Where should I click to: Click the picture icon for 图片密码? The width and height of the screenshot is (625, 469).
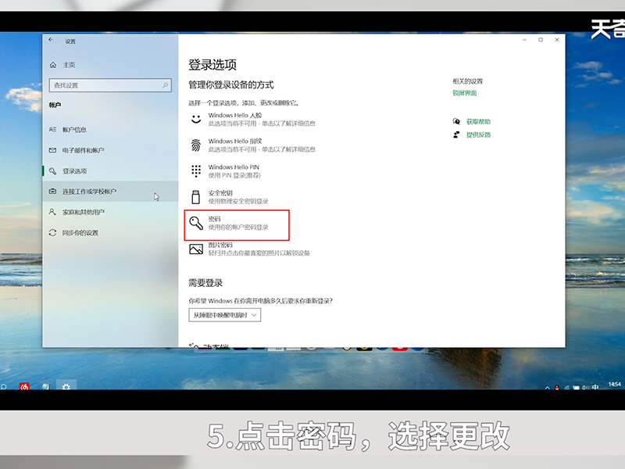[x=196, y=249]
